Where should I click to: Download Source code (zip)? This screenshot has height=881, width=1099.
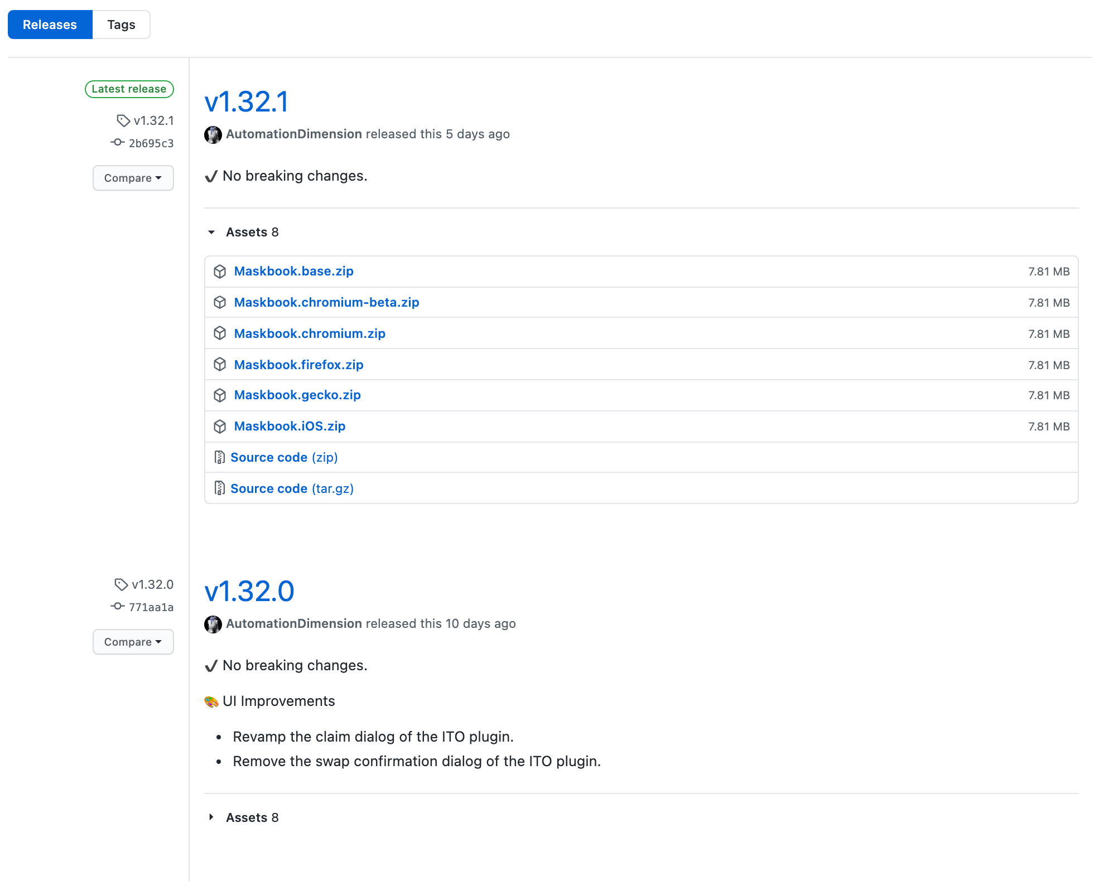point(285,458)
